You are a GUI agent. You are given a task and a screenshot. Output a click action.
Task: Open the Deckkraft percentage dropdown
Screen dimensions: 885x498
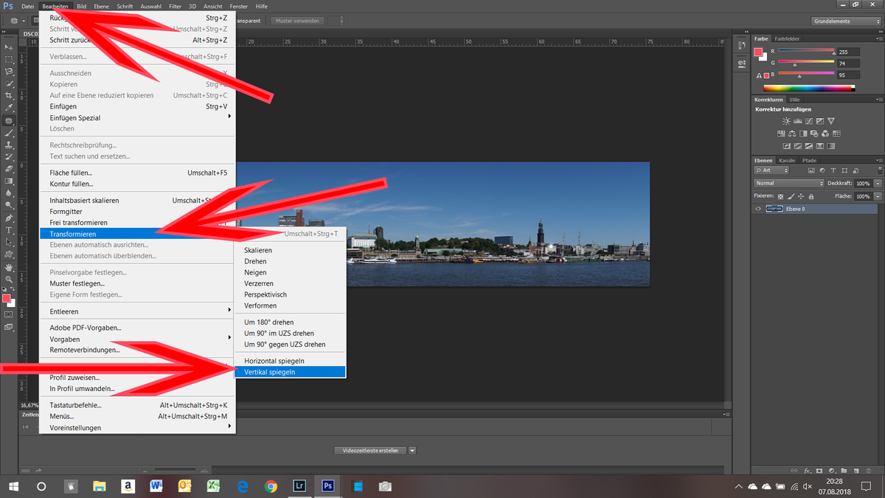876,183
